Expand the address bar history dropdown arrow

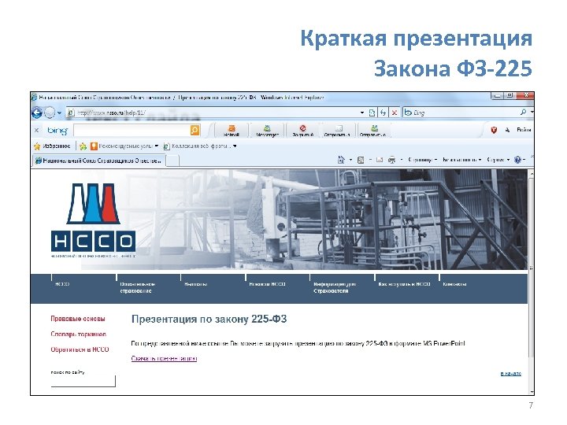click(x=362, y=113)
